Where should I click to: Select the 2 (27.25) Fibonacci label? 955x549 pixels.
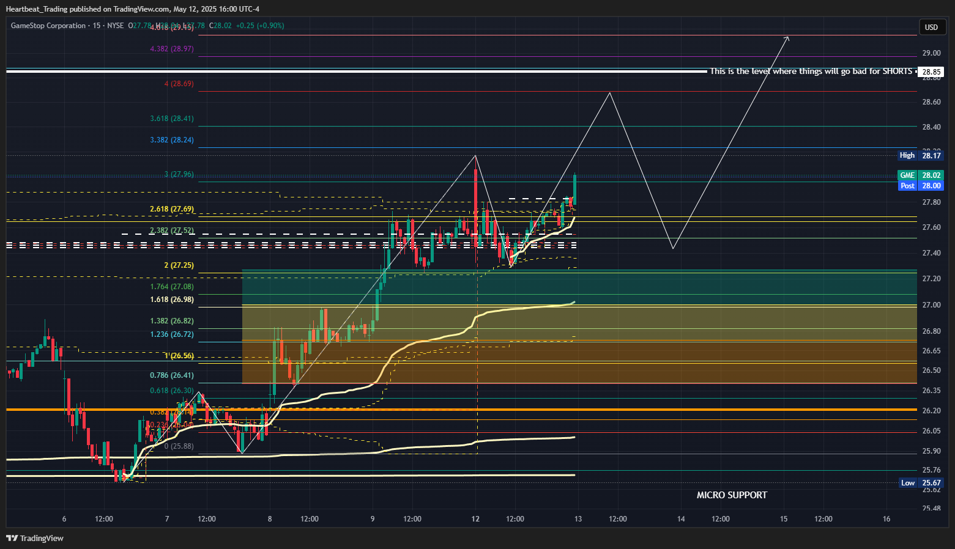[179, 265]
